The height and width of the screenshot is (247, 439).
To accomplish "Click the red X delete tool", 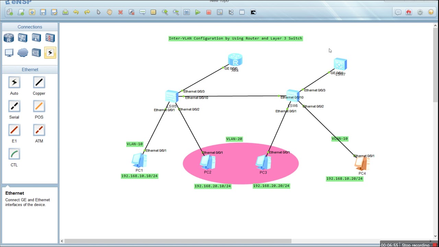I will click(x=120, y=12).
